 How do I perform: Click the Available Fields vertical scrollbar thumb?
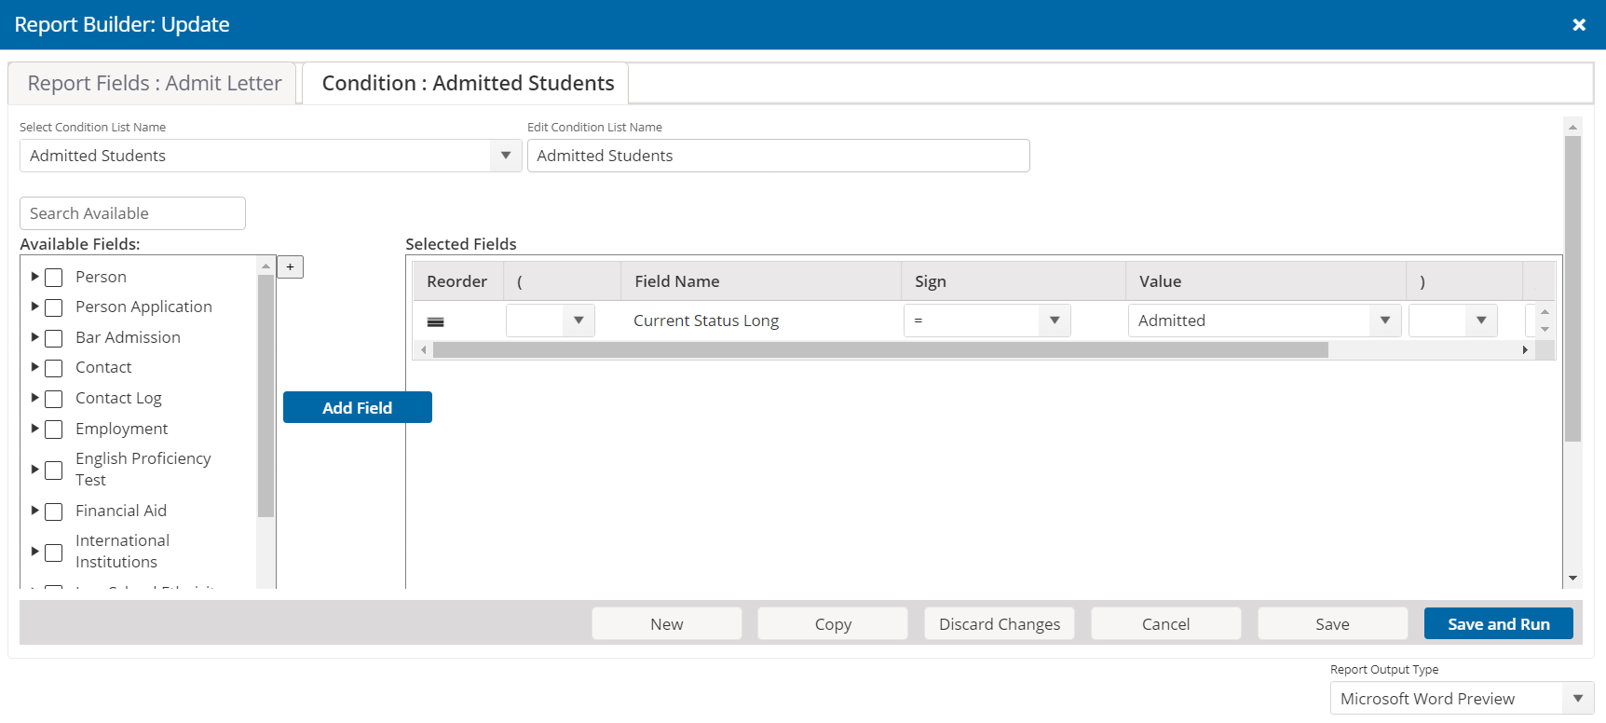tap(265, 396)
